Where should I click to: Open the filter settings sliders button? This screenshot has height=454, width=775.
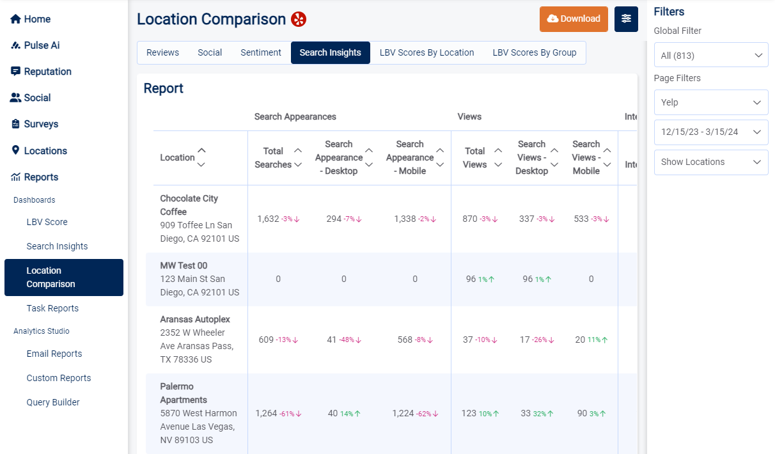626,19
